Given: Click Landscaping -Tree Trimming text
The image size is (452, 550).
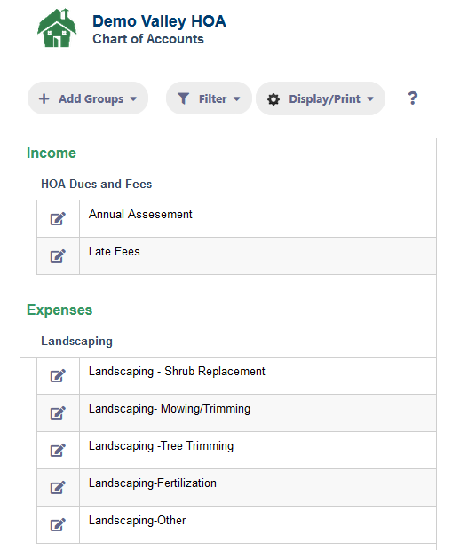Looking at the screenshot, I should (x=161, y=446).
